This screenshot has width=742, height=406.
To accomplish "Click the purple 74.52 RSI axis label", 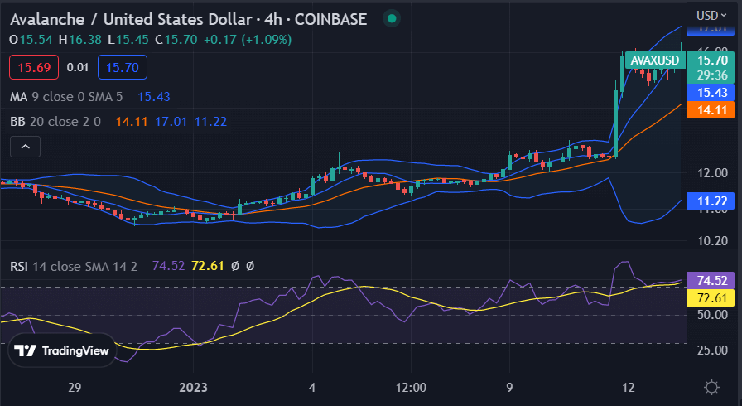I will coord(712,281).
